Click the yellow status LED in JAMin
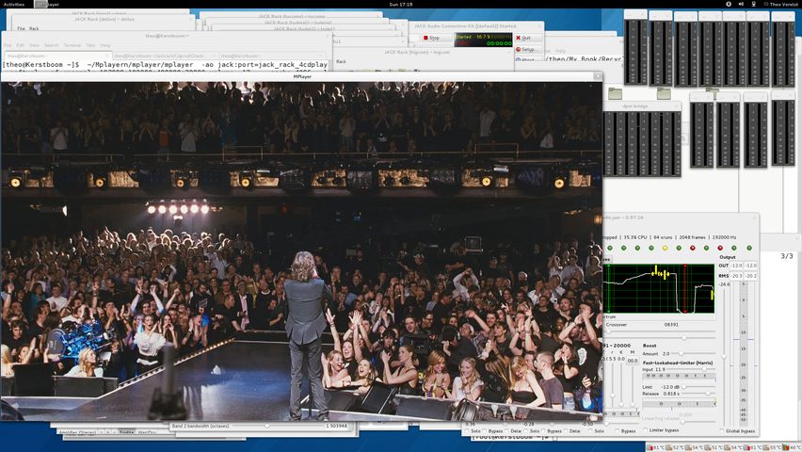 (665, 248)
